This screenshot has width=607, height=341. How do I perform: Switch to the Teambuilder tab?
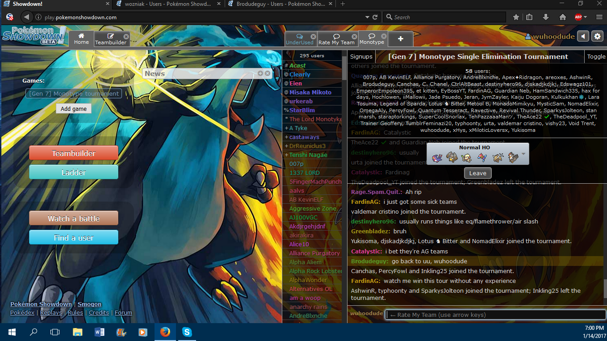111,39
